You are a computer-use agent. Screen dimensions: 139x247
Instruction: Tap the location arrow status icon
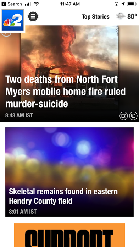point(123,4)
